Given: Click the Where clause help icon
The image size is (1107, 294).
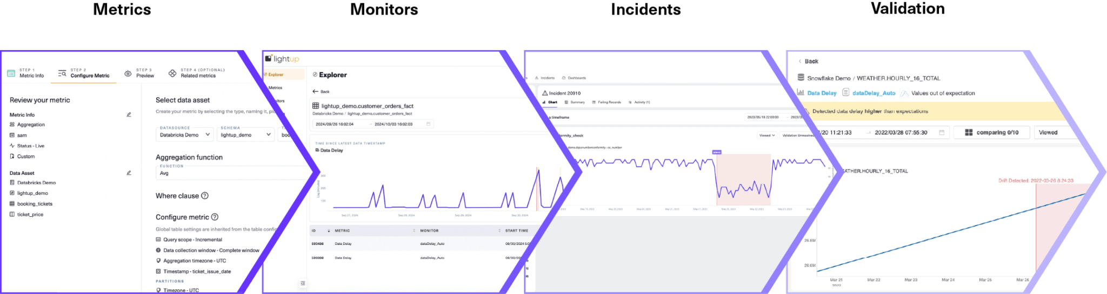Looking at the screenshot, I should [205, 196].
